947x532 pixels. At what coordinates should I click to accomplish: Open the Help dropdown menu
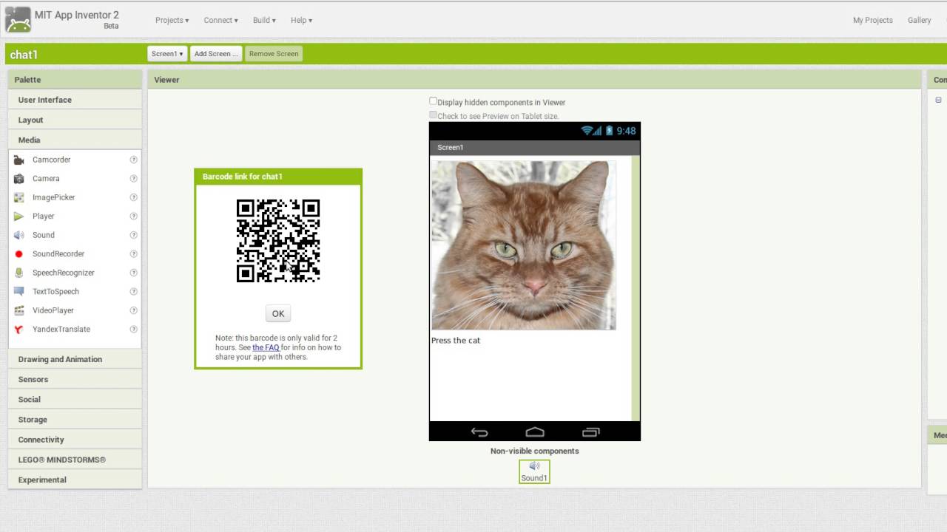(301, 20)
